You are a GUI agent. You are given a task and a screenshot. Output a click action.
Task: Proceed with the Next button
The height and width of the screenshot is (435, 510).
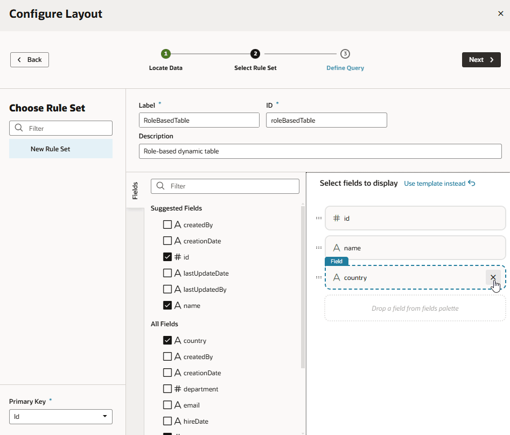pyautogui.click(x=481, y=60)
